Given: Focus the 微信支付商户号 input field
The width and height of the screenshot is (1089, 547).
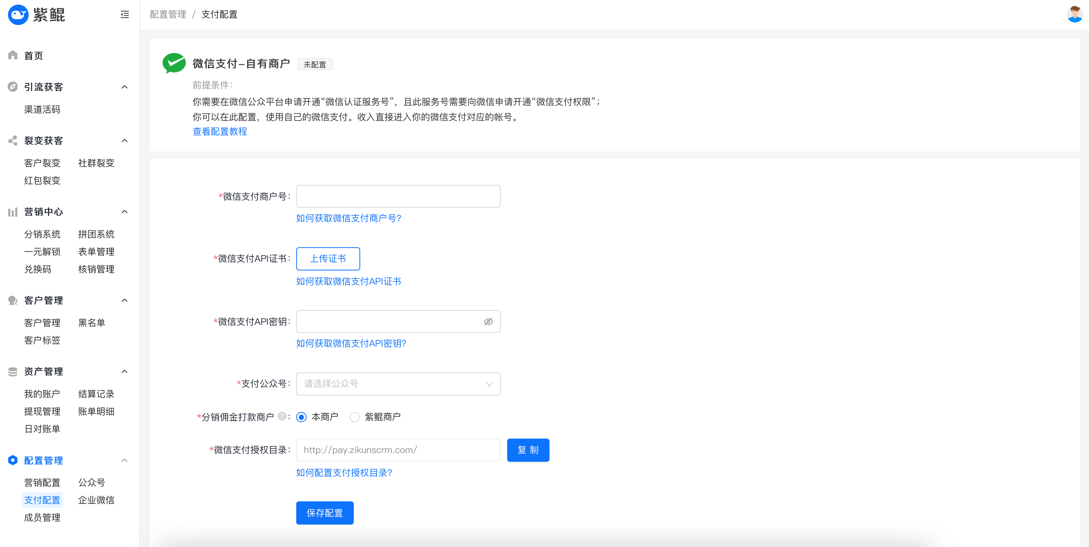Looking at the screenshot, I should 398,196.
